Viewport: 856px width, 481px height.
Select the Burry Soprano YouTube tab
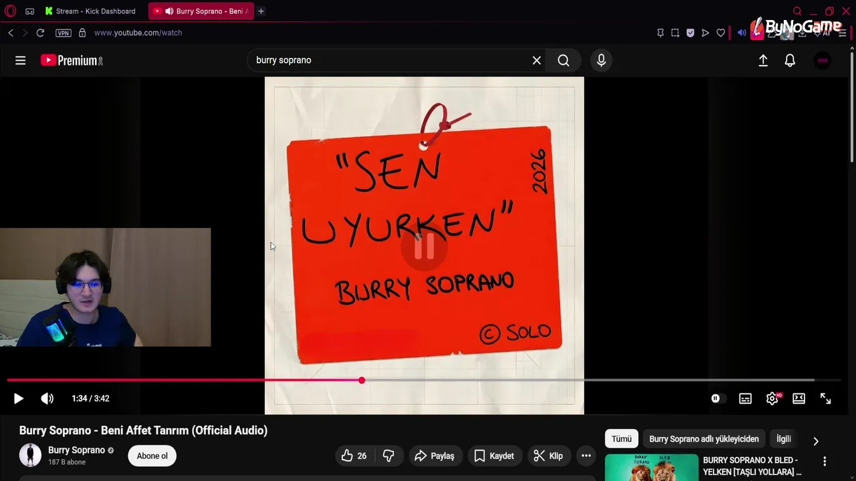point(201,11)
